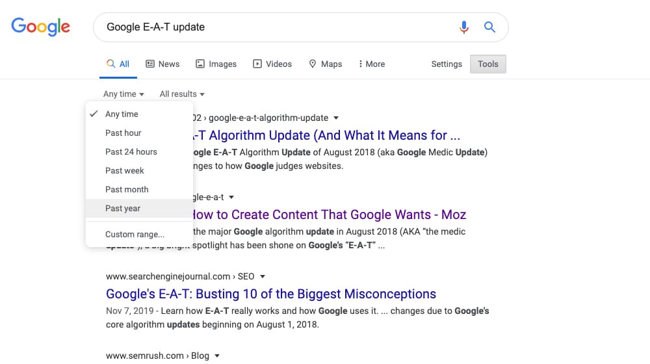650x364 pixels.
Task: Open the Busting 10 Biggest Misconceptions link
Action: 271,294
